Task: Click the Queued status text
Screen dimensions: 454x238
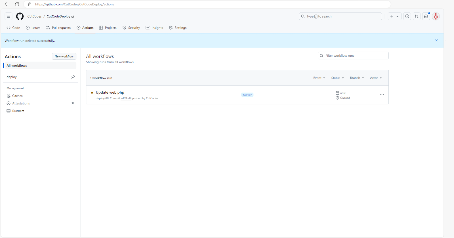Action: coord(345,98)
